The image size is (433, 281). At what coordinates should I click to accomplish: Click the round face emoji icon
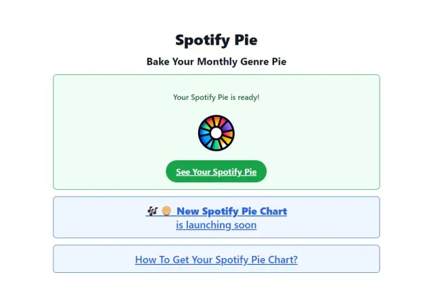click(x=166, y=211)
